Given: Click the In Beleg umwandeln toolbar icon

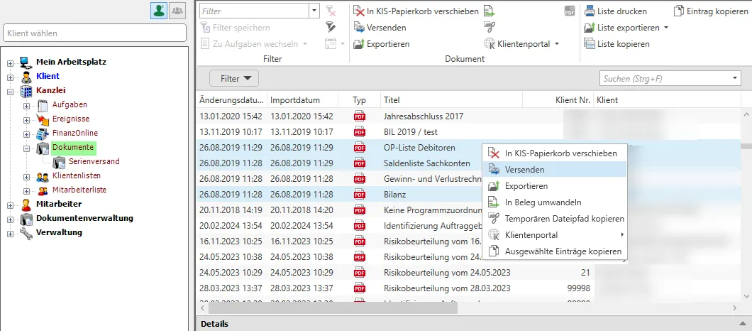Looking at the screenshot, I should coord(490,11).
